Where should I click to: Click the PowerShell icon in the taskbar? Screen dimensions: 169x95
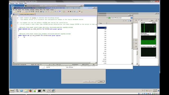pos(22,91)
